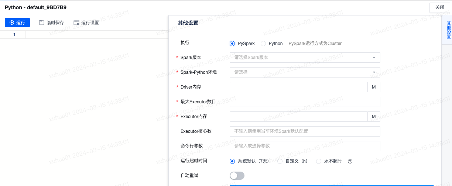Click the 执行 label
The width and height of the screenshot is (452, 186).
point(185,43)
